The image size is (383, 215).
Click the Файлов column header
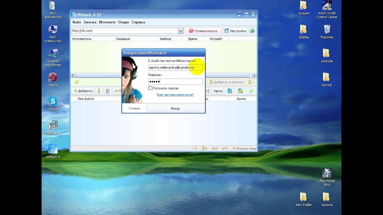tap(170, 39)
